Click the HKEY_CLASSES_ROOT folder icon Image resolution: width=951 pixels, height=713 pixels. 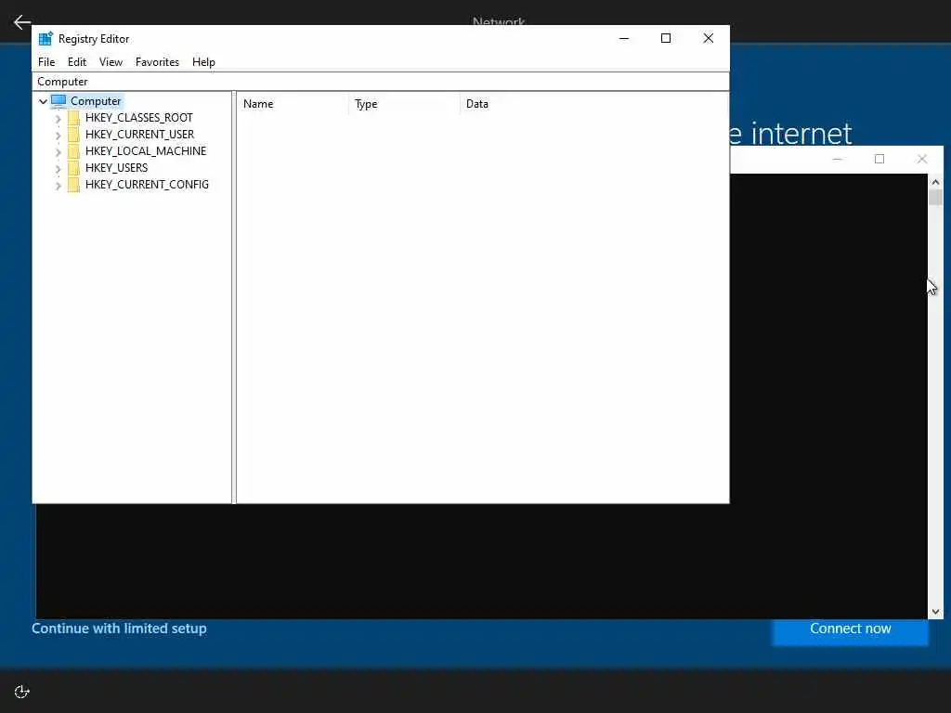[x=73, y=118]
